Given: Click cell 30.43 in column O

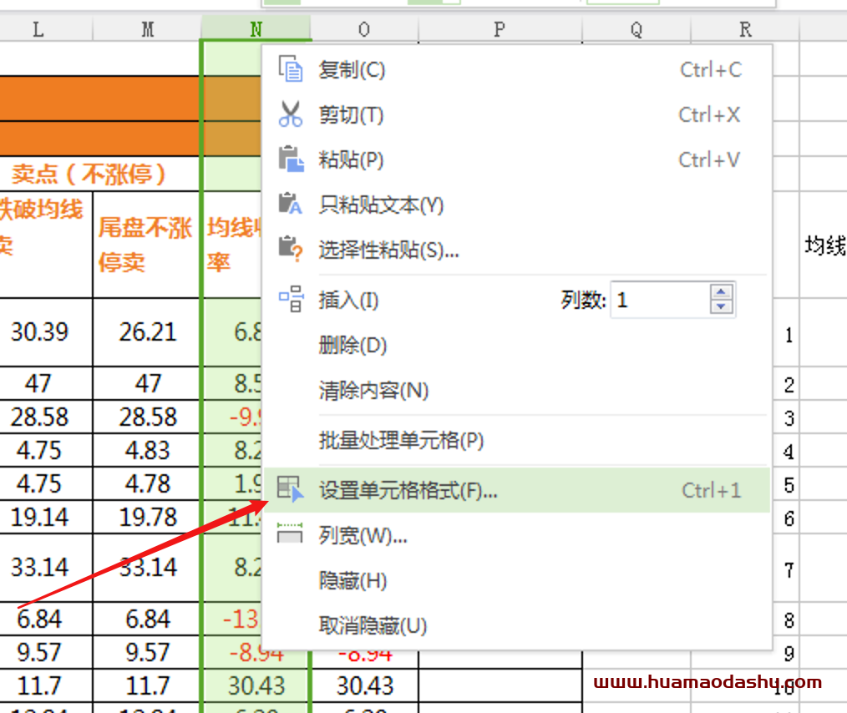Looking at the screenshot, I should pyautogui.click(x=365, y=685).
